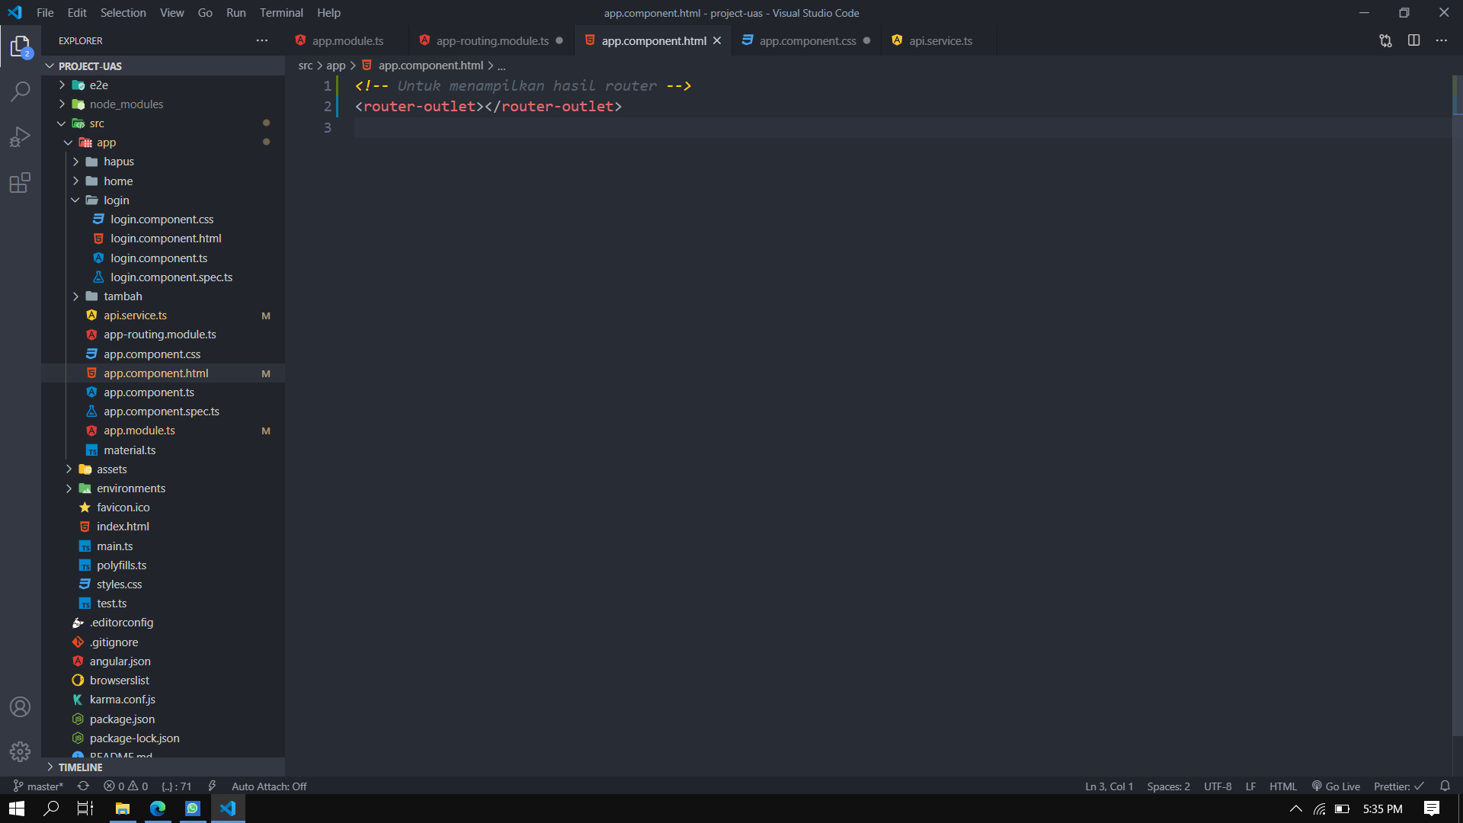Open the Terminal menu
Image resolution: width=1463 pixels, height=823 pixels.
click(281, 13)
